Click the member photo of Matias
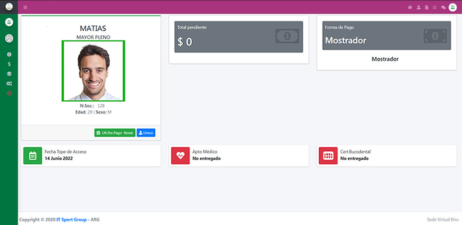This screenshot has width=462, height=225. (x=93, y=71)
